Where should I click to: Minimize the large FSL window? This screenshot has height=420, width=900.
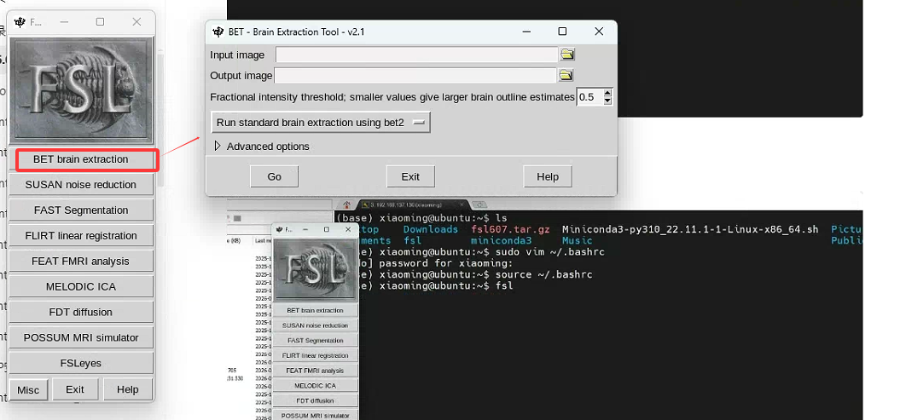(64, 22)
